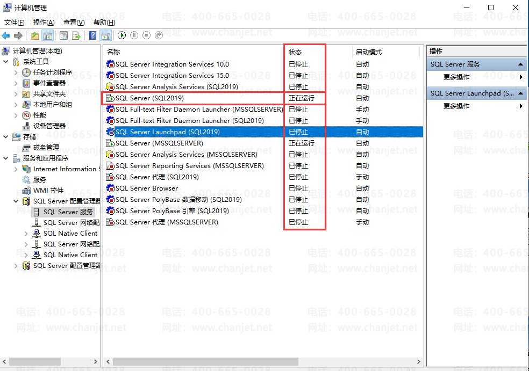Click SQL Server (MSSQLSERVER) service icon
The height and width of the screenshot is (371, 529).
click(110, 143)
